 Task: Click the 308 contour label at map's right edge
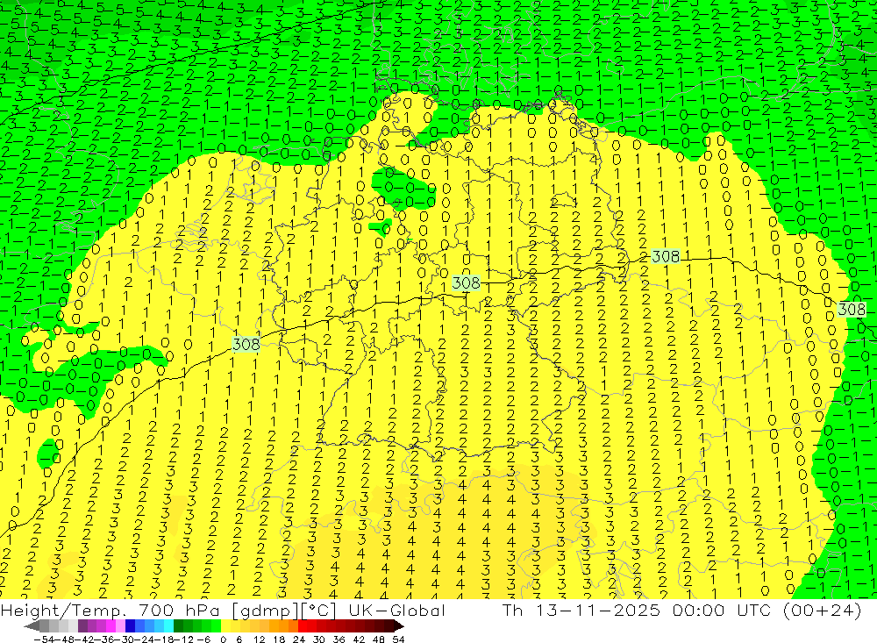point(852,309)
